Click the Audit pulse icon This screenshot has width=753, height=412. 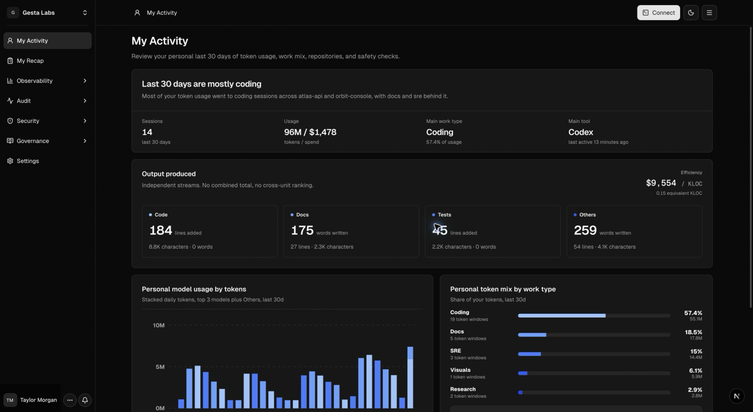[10, 101]
